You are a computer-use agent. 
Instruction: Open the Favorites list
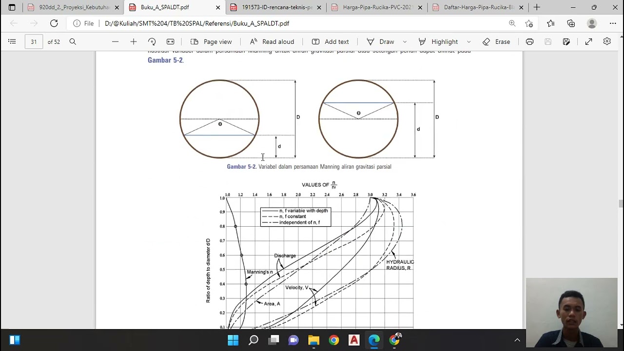tap(550, 23)
